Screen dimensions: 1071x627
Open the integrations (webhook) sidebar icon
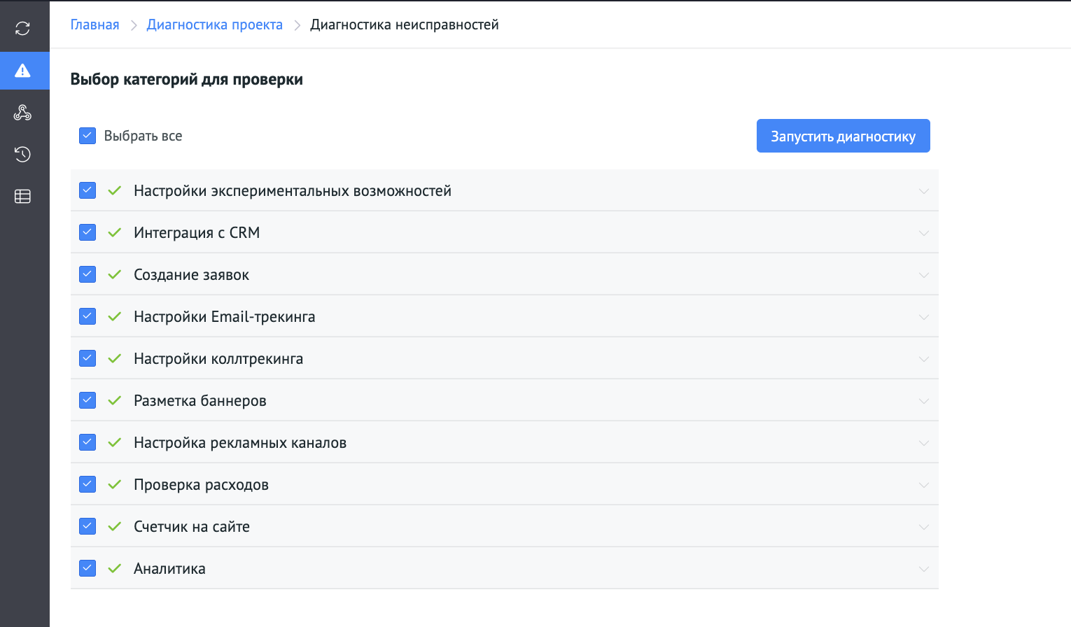point(22,112)
